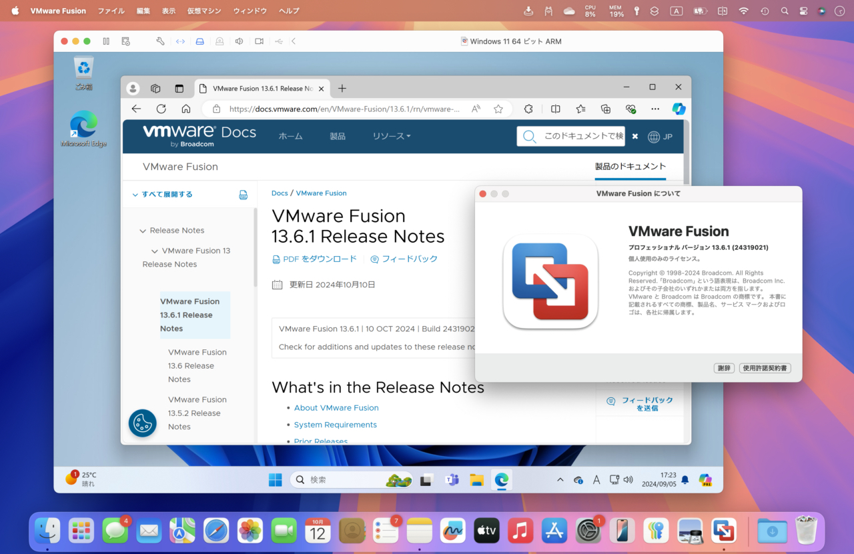Download PDF with PDF をダウンロード
Screen dimensions: 854x554
point(315,259)
